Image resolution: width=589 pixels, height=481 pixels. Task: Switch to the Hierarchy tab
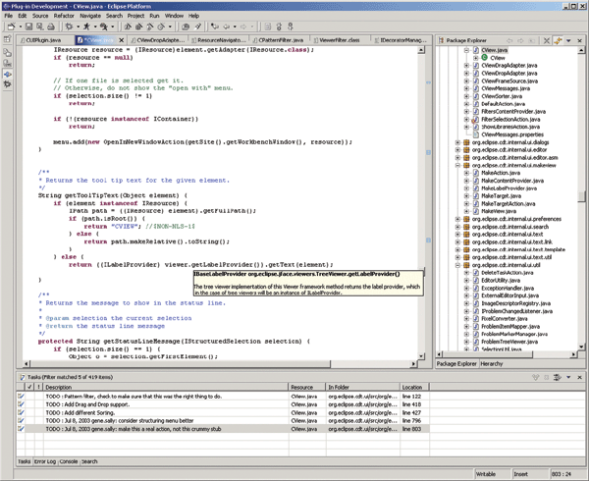click(x=493, y=363)
